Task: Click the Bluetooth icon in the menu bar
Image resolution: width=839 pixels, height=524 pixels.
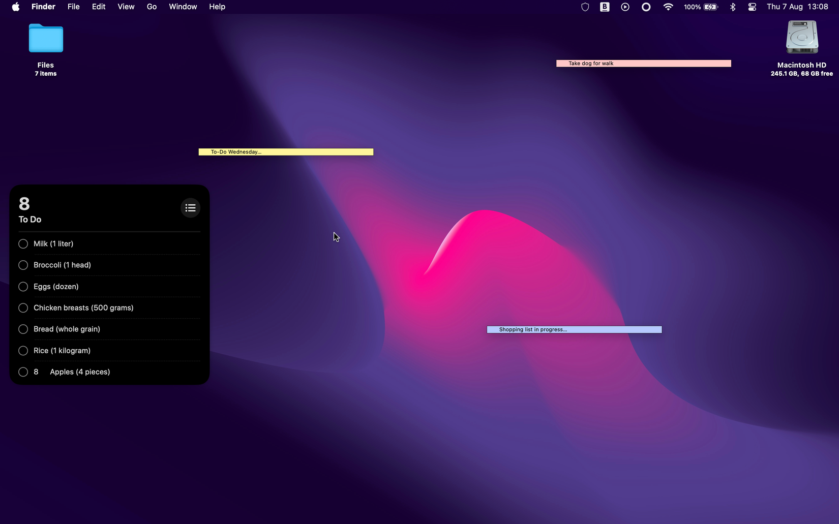Action: [x=733, y=7]
